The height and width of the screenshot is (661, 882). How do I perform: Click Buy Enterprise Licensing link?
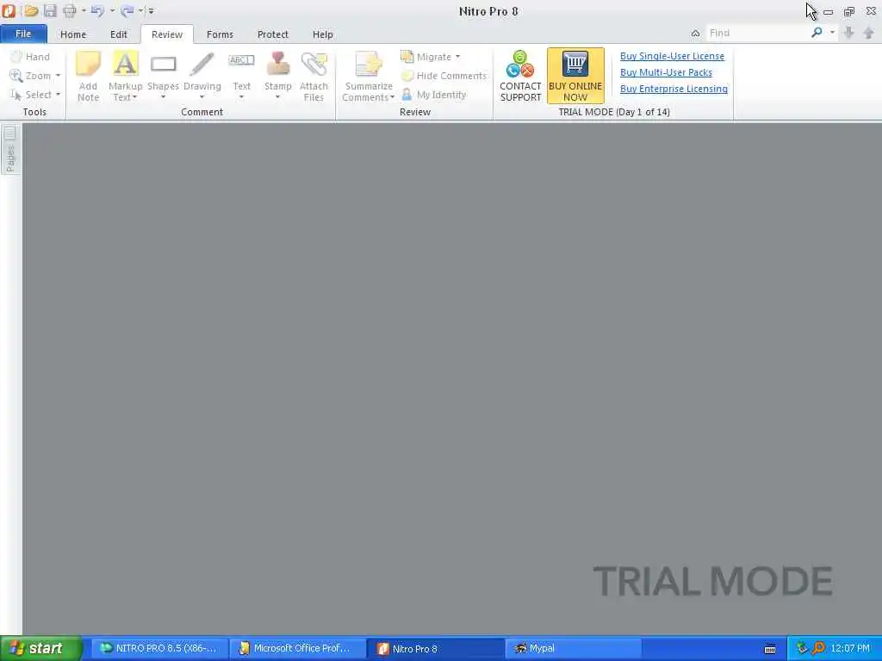(674, 89)
